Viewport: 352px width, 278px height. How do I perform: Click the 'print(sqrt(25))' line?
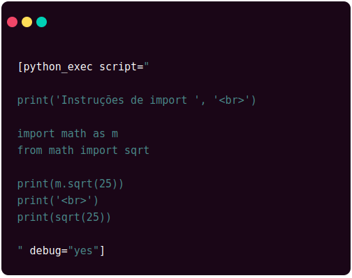click(x=64, y=217)
